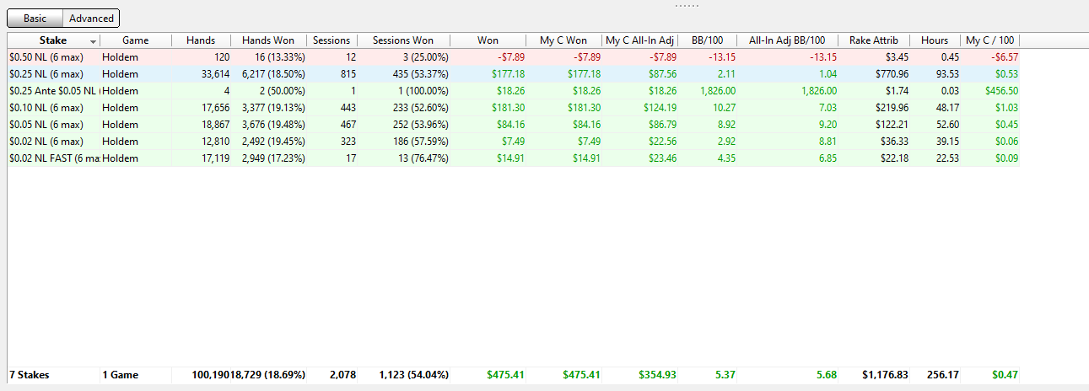Click the $475.41 total Won cell
This screenshot has height=391, width=1089.
[x=488, y=375]
